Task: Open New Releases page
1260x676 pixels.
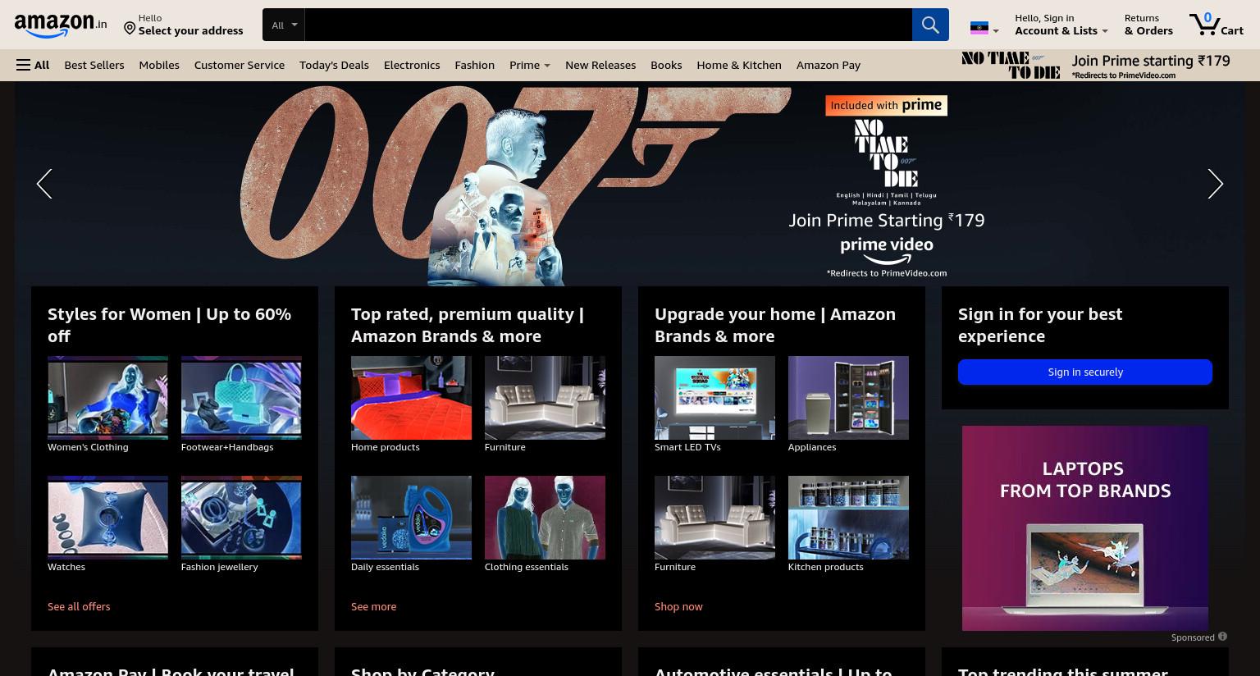Action: (600, 65)
